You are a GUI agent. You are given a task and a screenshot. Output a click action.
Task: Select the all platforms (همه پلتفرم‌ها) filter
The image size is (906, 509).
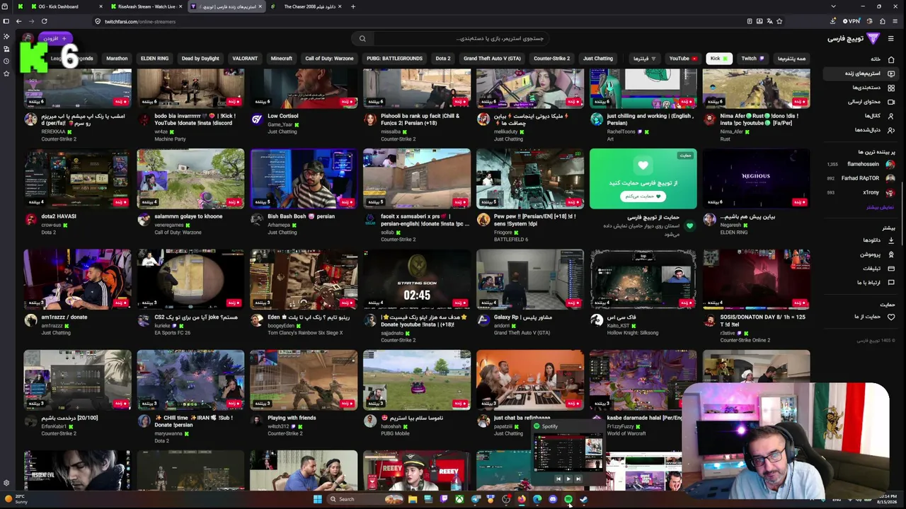click(x=791, y=59)
